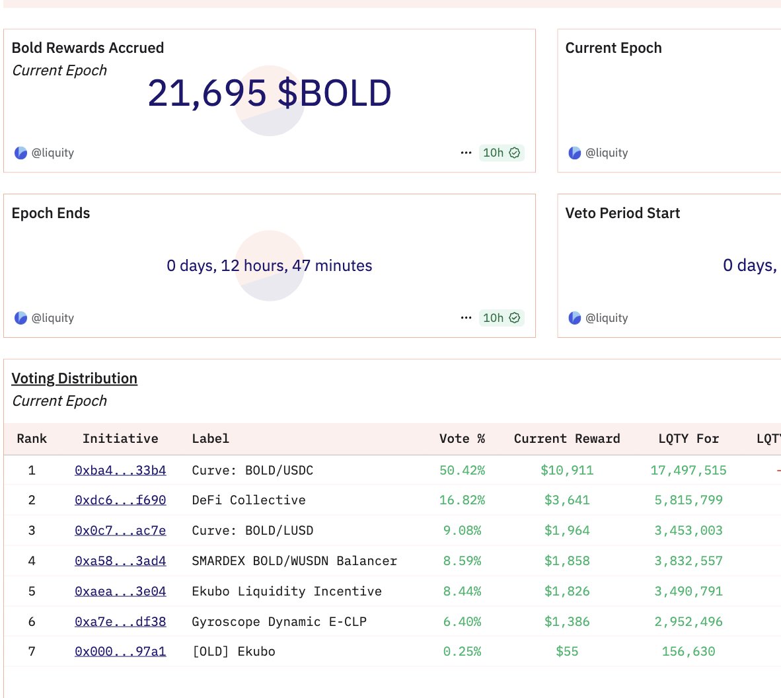Click the $1,386 current reward cell

pyautogui.click(x=567, y=621)
